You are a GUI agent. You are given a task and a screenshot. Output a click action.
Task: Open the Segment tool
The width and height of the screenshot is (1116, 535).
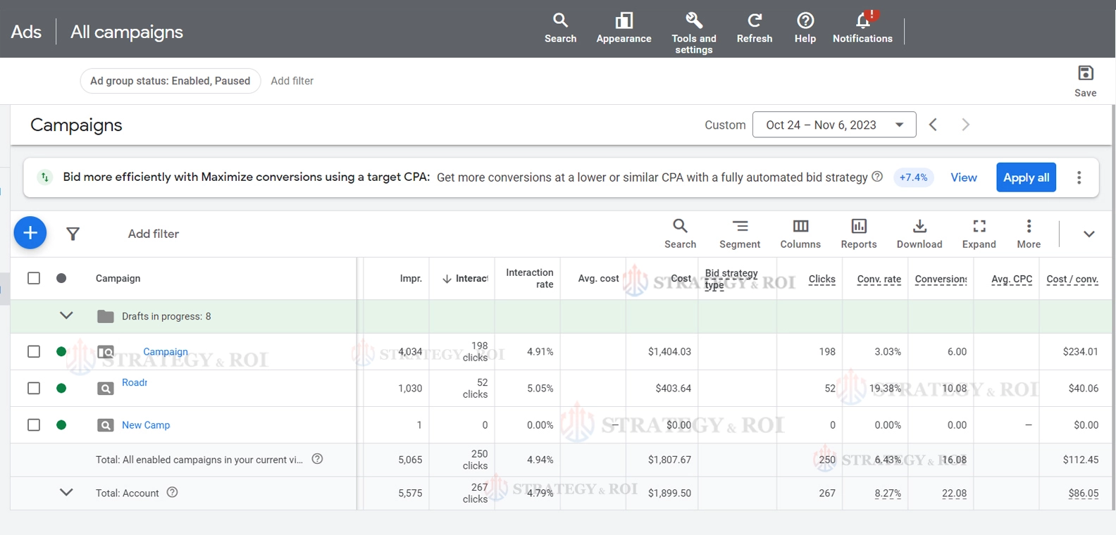click(x=739, y=233)
